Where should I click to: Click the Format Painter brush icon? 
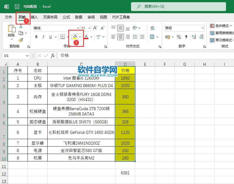click(x=21, y=39)
